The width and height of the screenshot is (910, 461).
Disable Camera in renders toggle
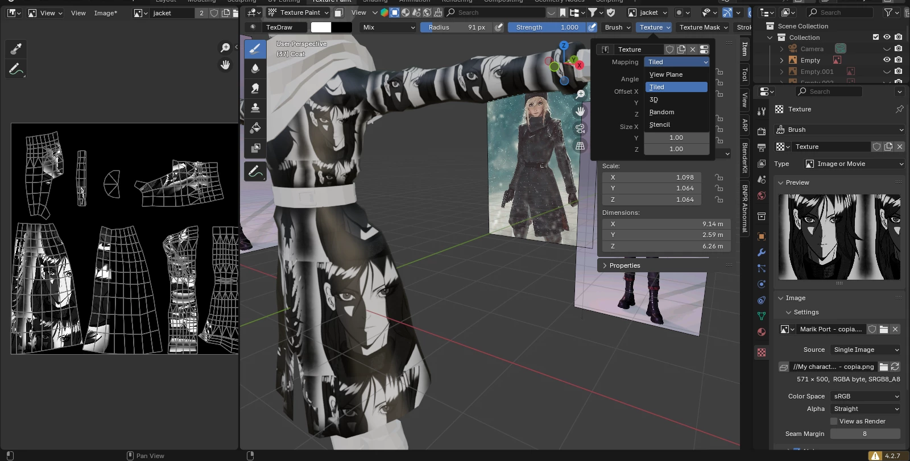898,49
